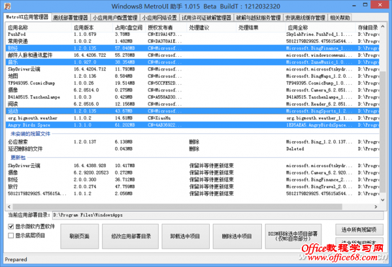The width and height of the screenshot is (392, 267).
Task: Select the 运动 app row
Action: 193,111
